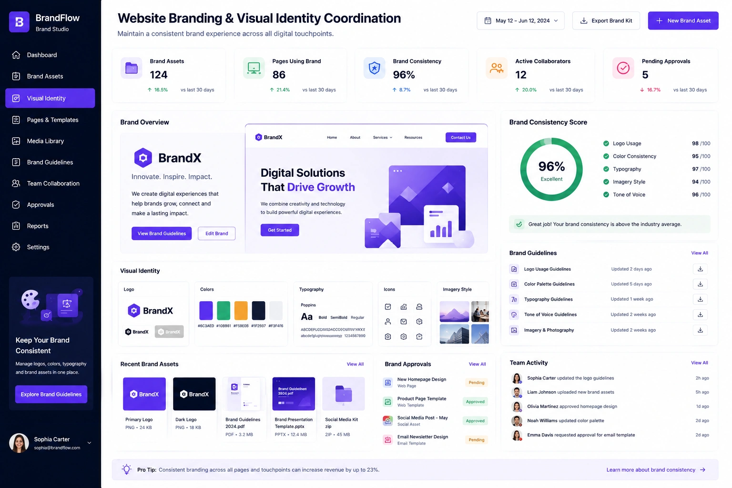
Task: Click the Active Collaborators people icon
Action: click(497, 68)
